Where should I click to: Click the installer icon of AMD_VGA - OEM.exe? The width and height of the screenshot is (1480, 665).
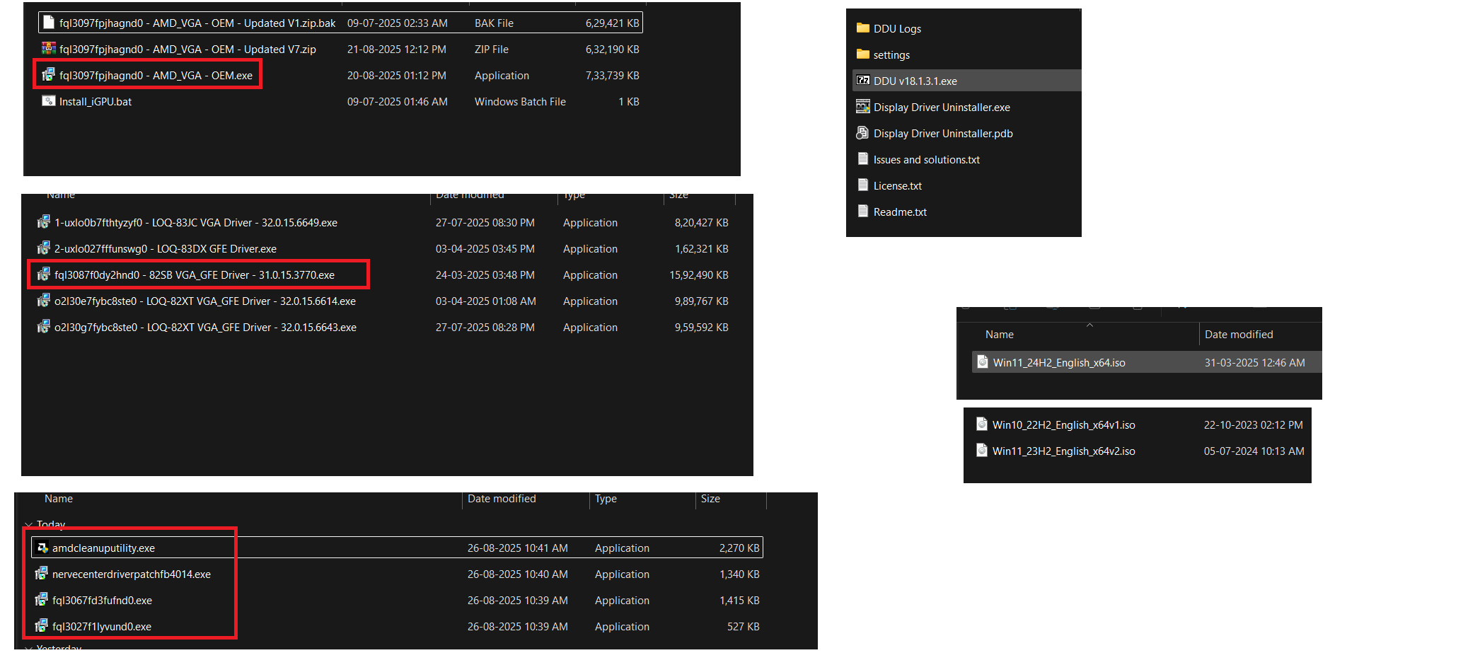pos(48,75)
